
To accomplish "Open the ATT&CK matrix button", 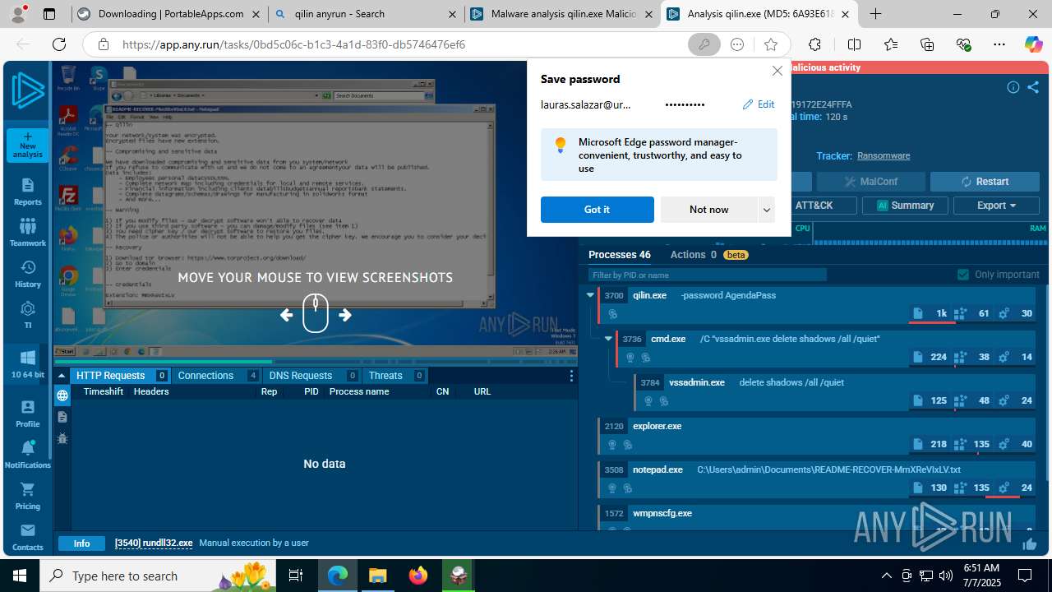I will pos(814,206).
